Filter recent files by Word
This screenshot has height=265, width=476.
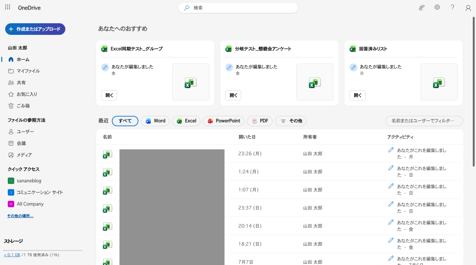(x=155, y=121)
